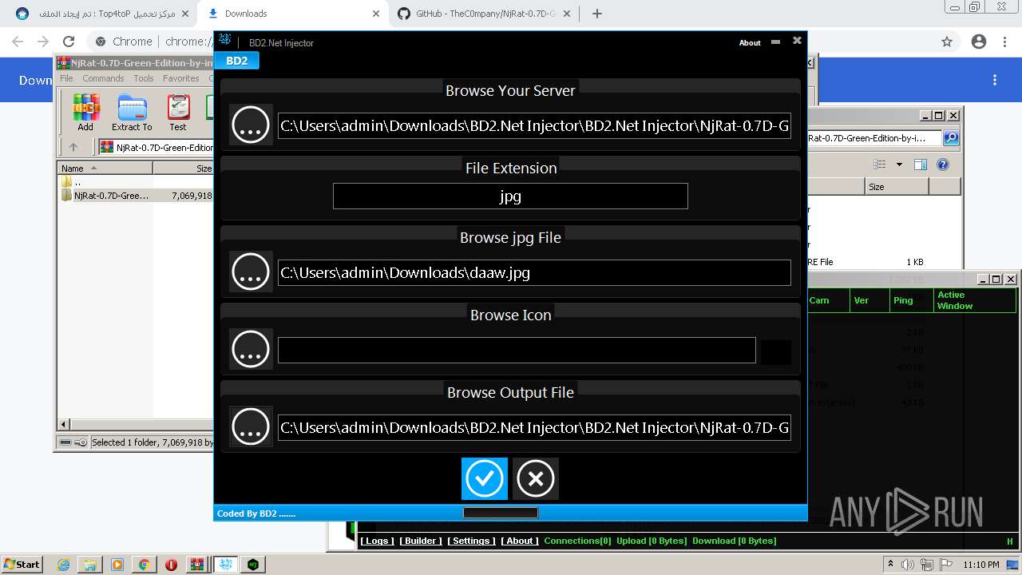Switch to the Top4toP Chrome tab
The width and height of the screenshot is (1022, 575).
tap(103, 14)
